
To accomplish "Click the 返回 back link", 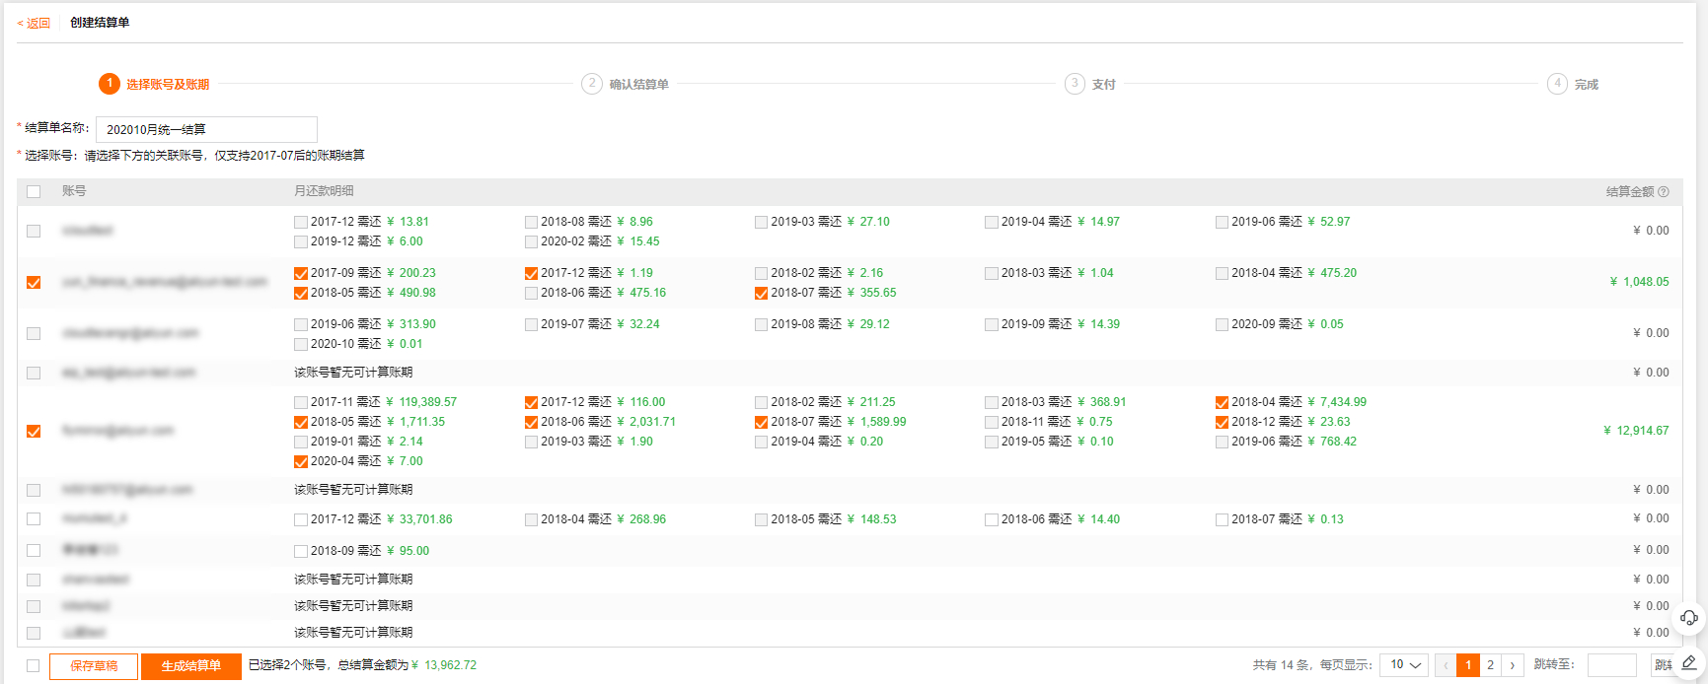I will 34,23.
